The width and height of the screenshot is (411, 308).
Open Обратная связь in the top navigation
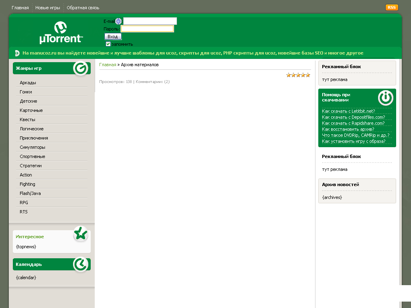(x=83, y=8)
